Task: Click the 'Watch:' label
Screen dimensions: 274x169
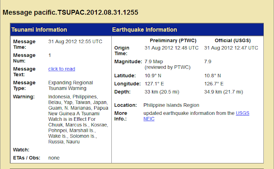Action: (x=21, y=150)
